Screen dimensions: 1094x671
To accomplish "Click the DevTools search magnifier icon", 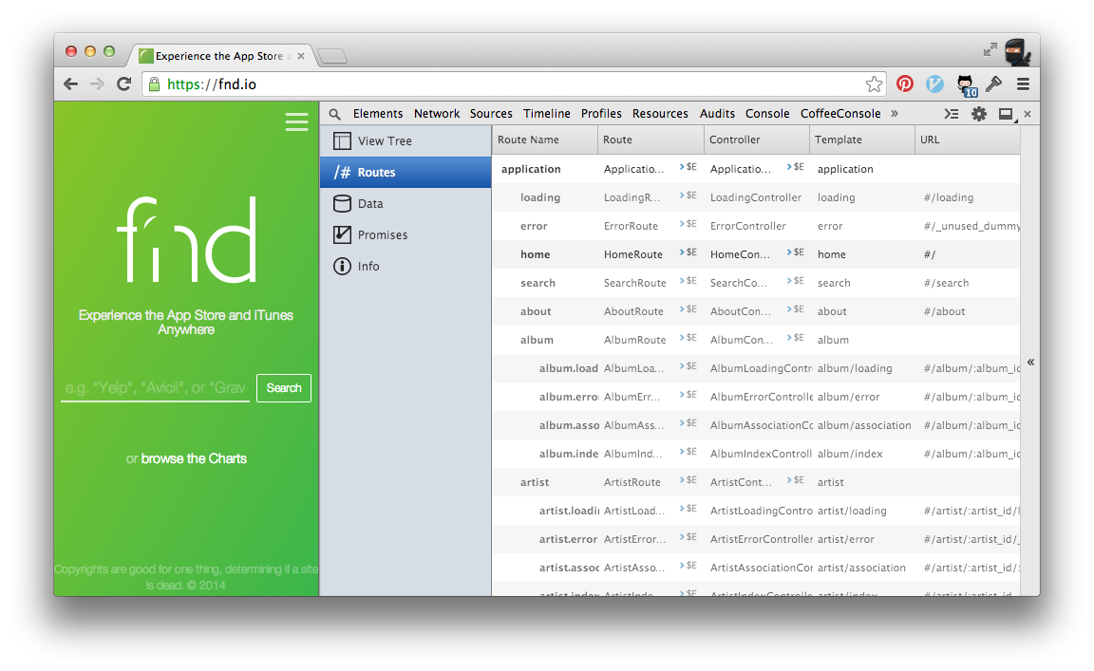I will click(335, 114).
